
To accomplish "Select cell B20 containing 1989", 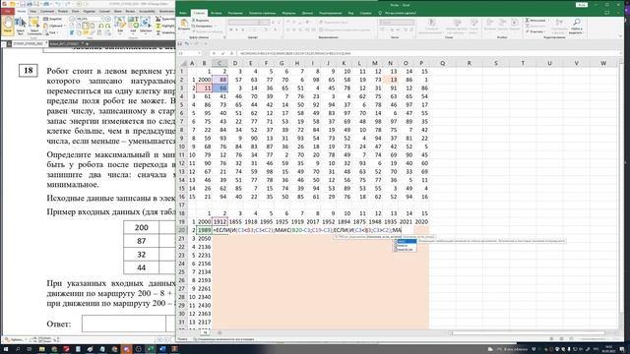I will pyautogui.click(x=204, y=230).
